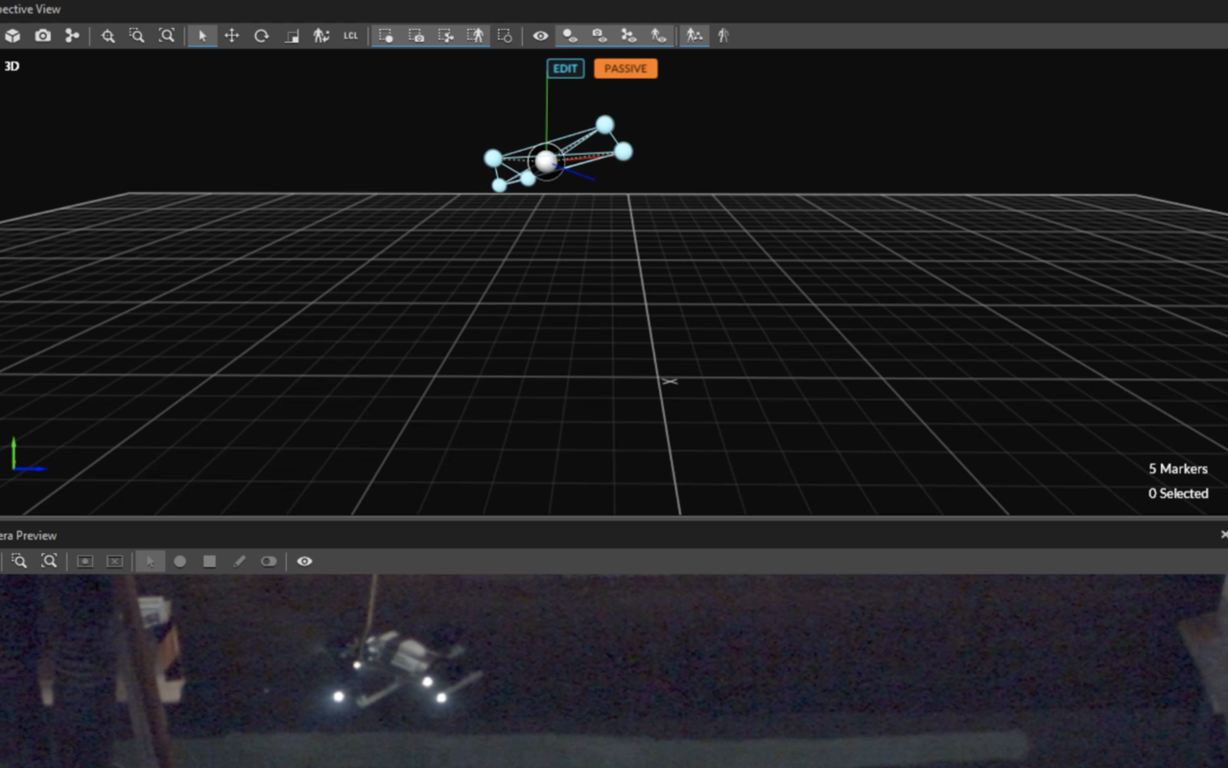The image size is (1228, 768).
Task: Click the orange PASSIVE label
Action: (x=626, y=69)
